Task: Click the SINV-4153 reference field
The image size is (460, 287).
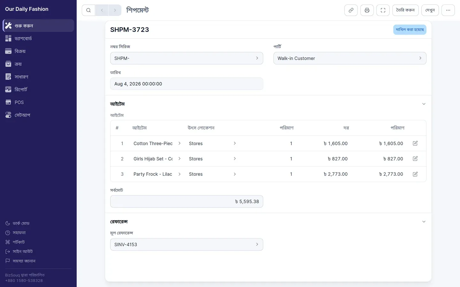Action: [187, 244]
